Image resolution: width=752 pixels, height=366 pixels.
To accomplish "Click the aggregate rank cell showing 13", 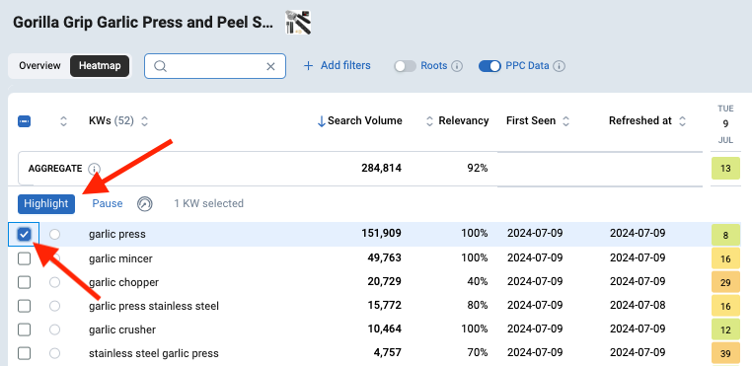I will pos(725,169).
